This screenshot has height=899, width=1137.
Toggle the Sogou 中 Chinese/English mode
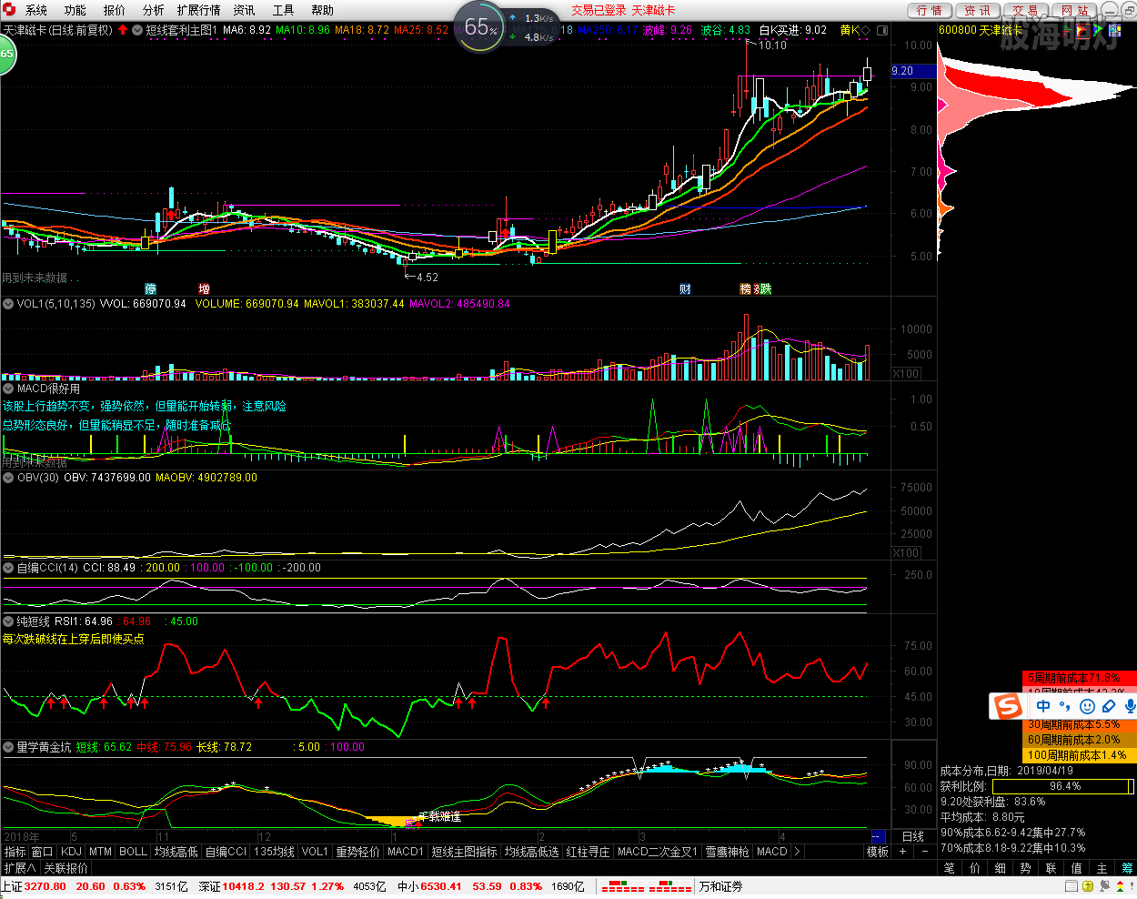point(1043,706)
